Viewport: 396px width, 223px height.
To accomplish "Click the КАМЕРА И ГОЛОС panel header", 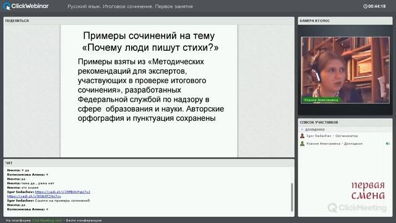I will pyautogui.click(x=345, y=20).
